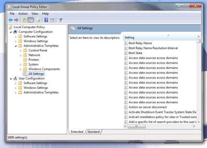The height and width of the screenshot is (148, 207).
Task: Click the scroll left arrow of settings list
Action: point(125,126)
